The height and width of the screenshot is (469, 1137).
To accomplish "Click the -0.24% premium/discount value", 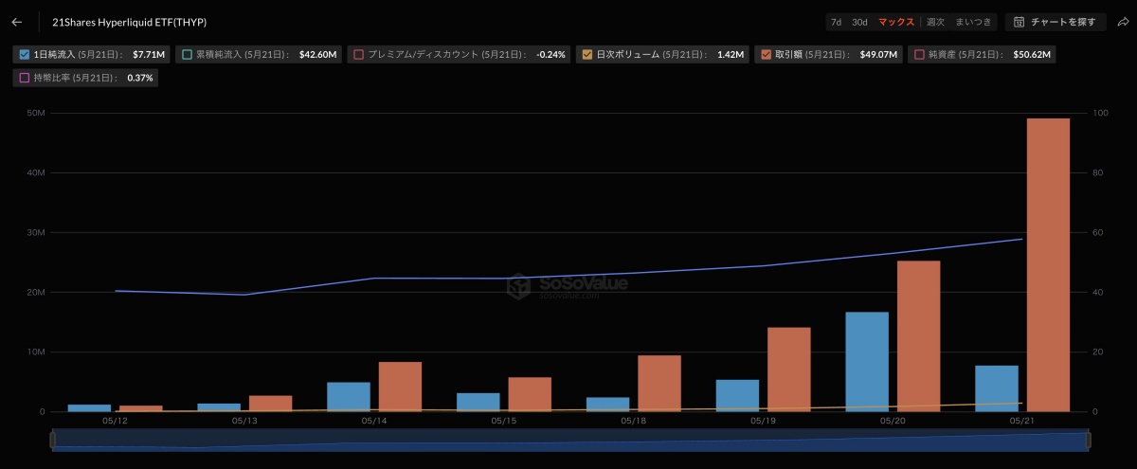I will (550, 55).
